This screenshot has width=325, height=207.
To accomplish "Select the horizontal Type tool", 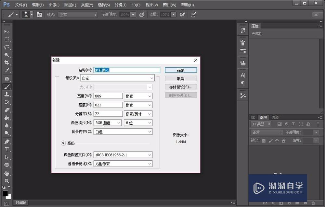I will (7, 149).
